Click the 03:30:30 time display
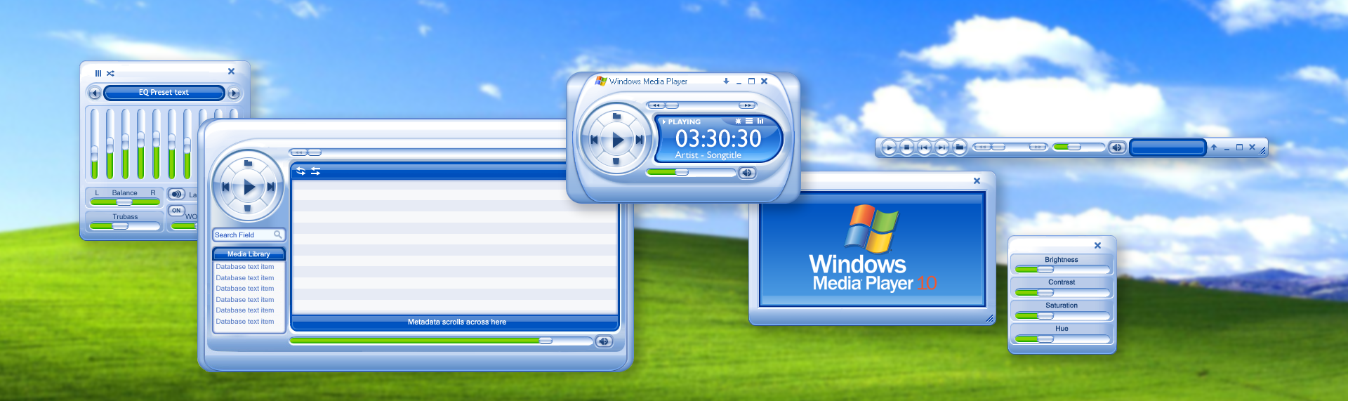Viewport: 1348px width, 401px height. [x=718, y=138]
